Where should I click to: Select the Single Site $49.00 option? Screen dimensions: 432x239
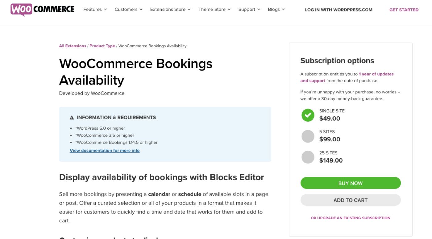coord(308,115)
